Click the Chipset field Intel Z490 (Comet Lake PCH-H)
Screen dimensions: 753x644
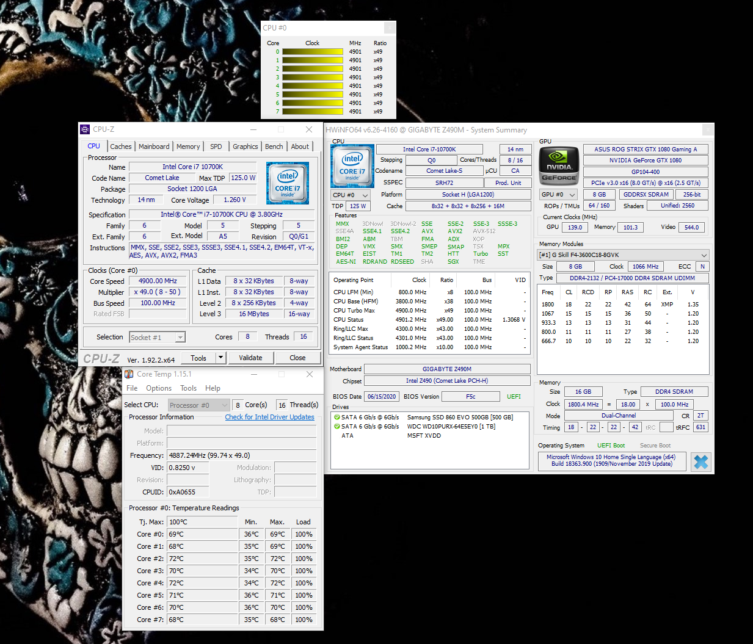click(x=447, y=381)
